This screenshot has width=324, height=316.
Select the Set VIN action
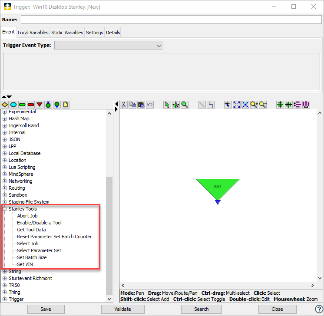[x=25, y=265]
